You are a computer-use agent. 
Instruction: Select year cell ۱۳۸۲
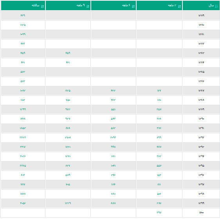pos(201,43)
